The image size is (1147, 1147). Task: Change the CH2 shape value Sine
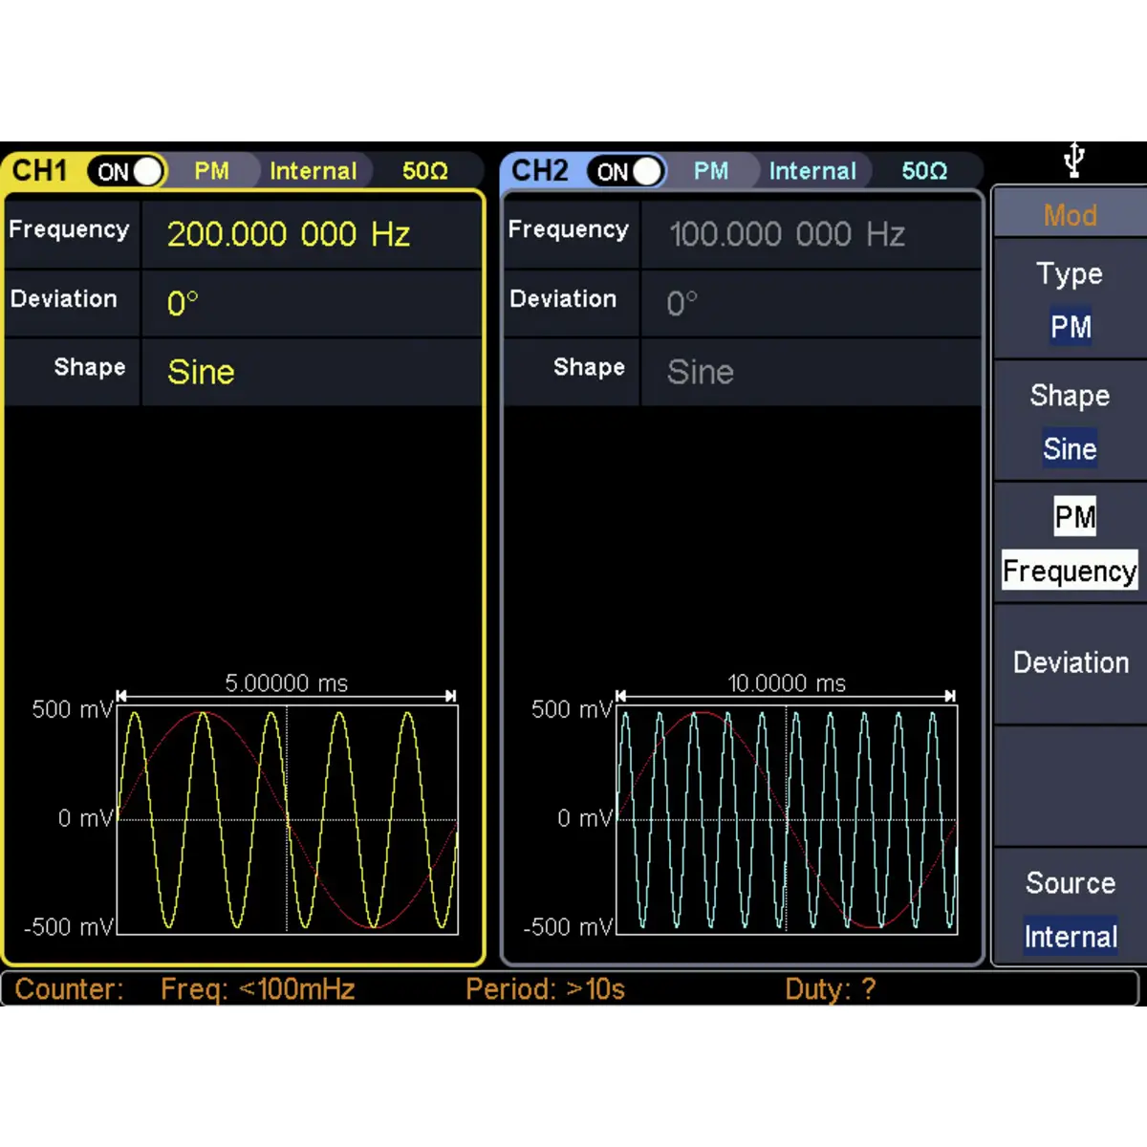(x=701, y=372)
